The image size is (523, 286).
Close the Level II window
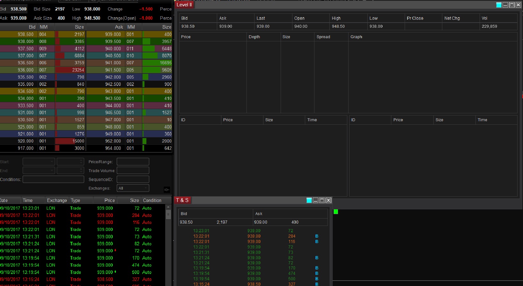518,5
